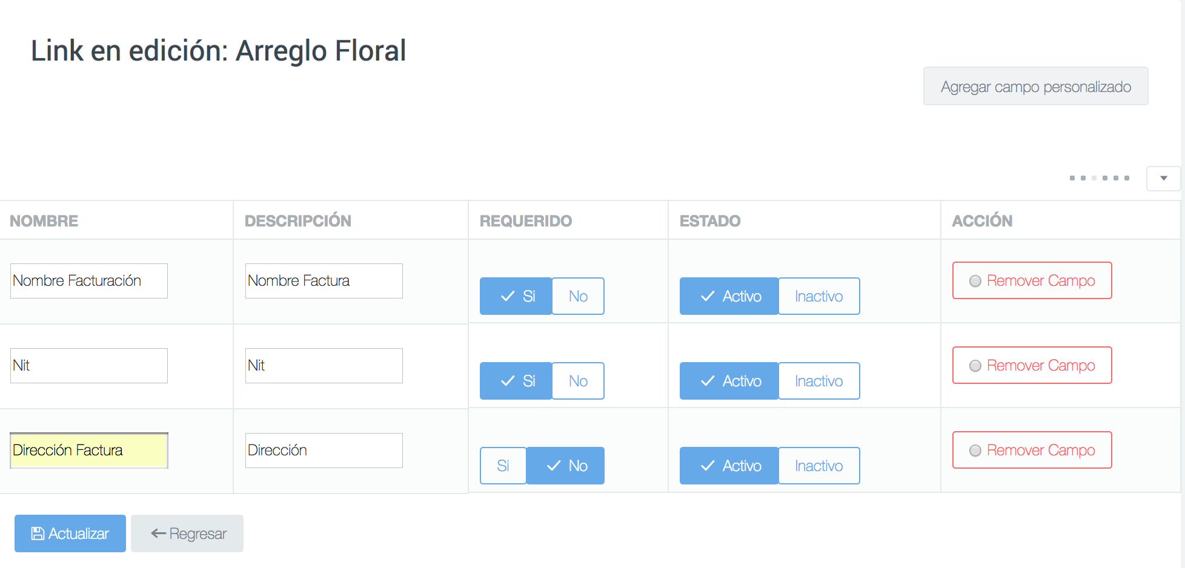Screen dimensions: 1185x568
Task: Click the save icon on Actualizar button
Action: click(38, 533)
